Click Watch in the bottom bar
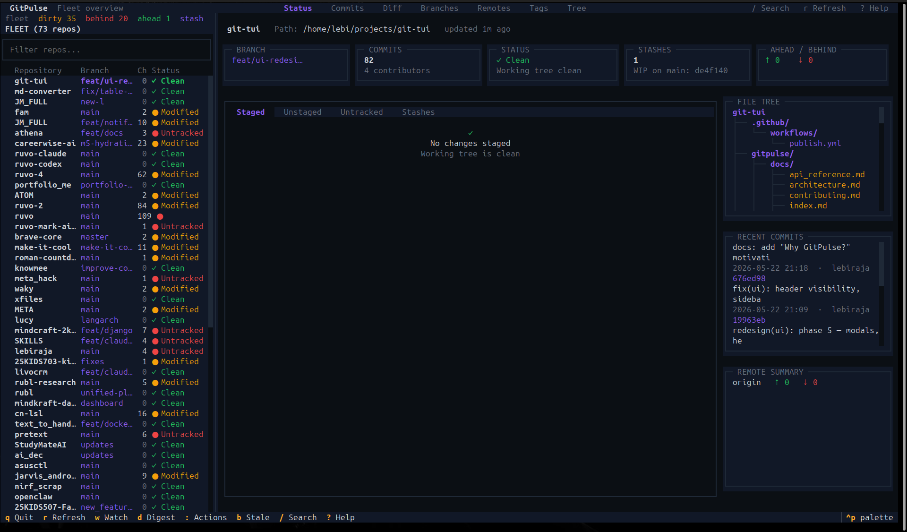 [111, 517]
